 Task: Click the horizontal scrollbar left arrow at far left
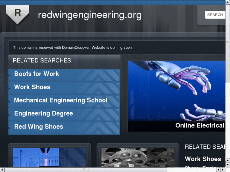coord(2,170)
